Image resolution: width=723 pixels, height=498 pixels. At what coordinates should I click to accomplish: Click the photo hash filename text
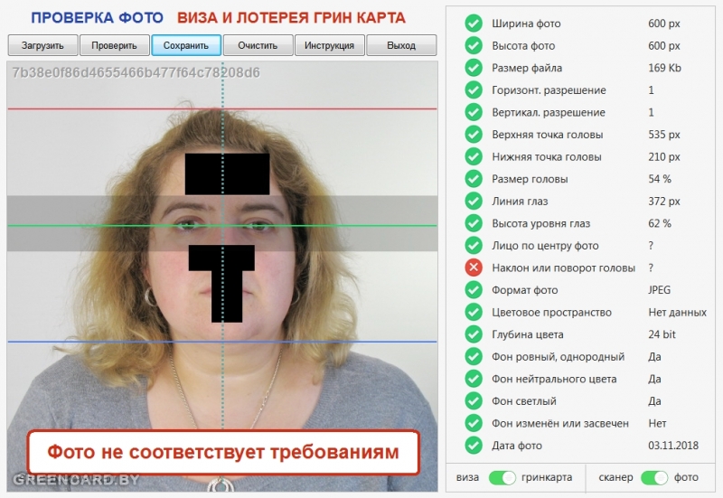click(136, 73)
